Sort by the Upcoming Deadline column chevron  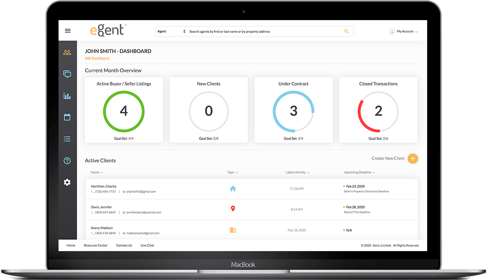pyautogui.click(x=374, y=172)
